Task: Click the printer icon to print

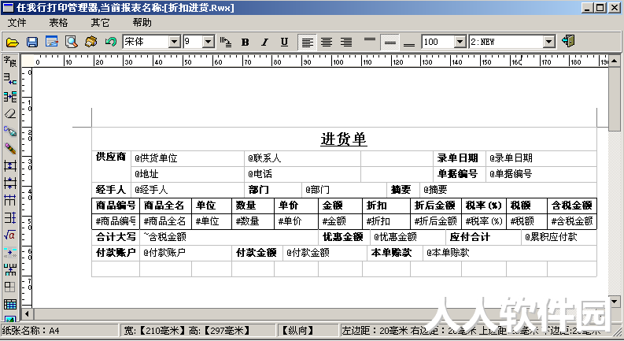Action: click(x=91, y=42)
